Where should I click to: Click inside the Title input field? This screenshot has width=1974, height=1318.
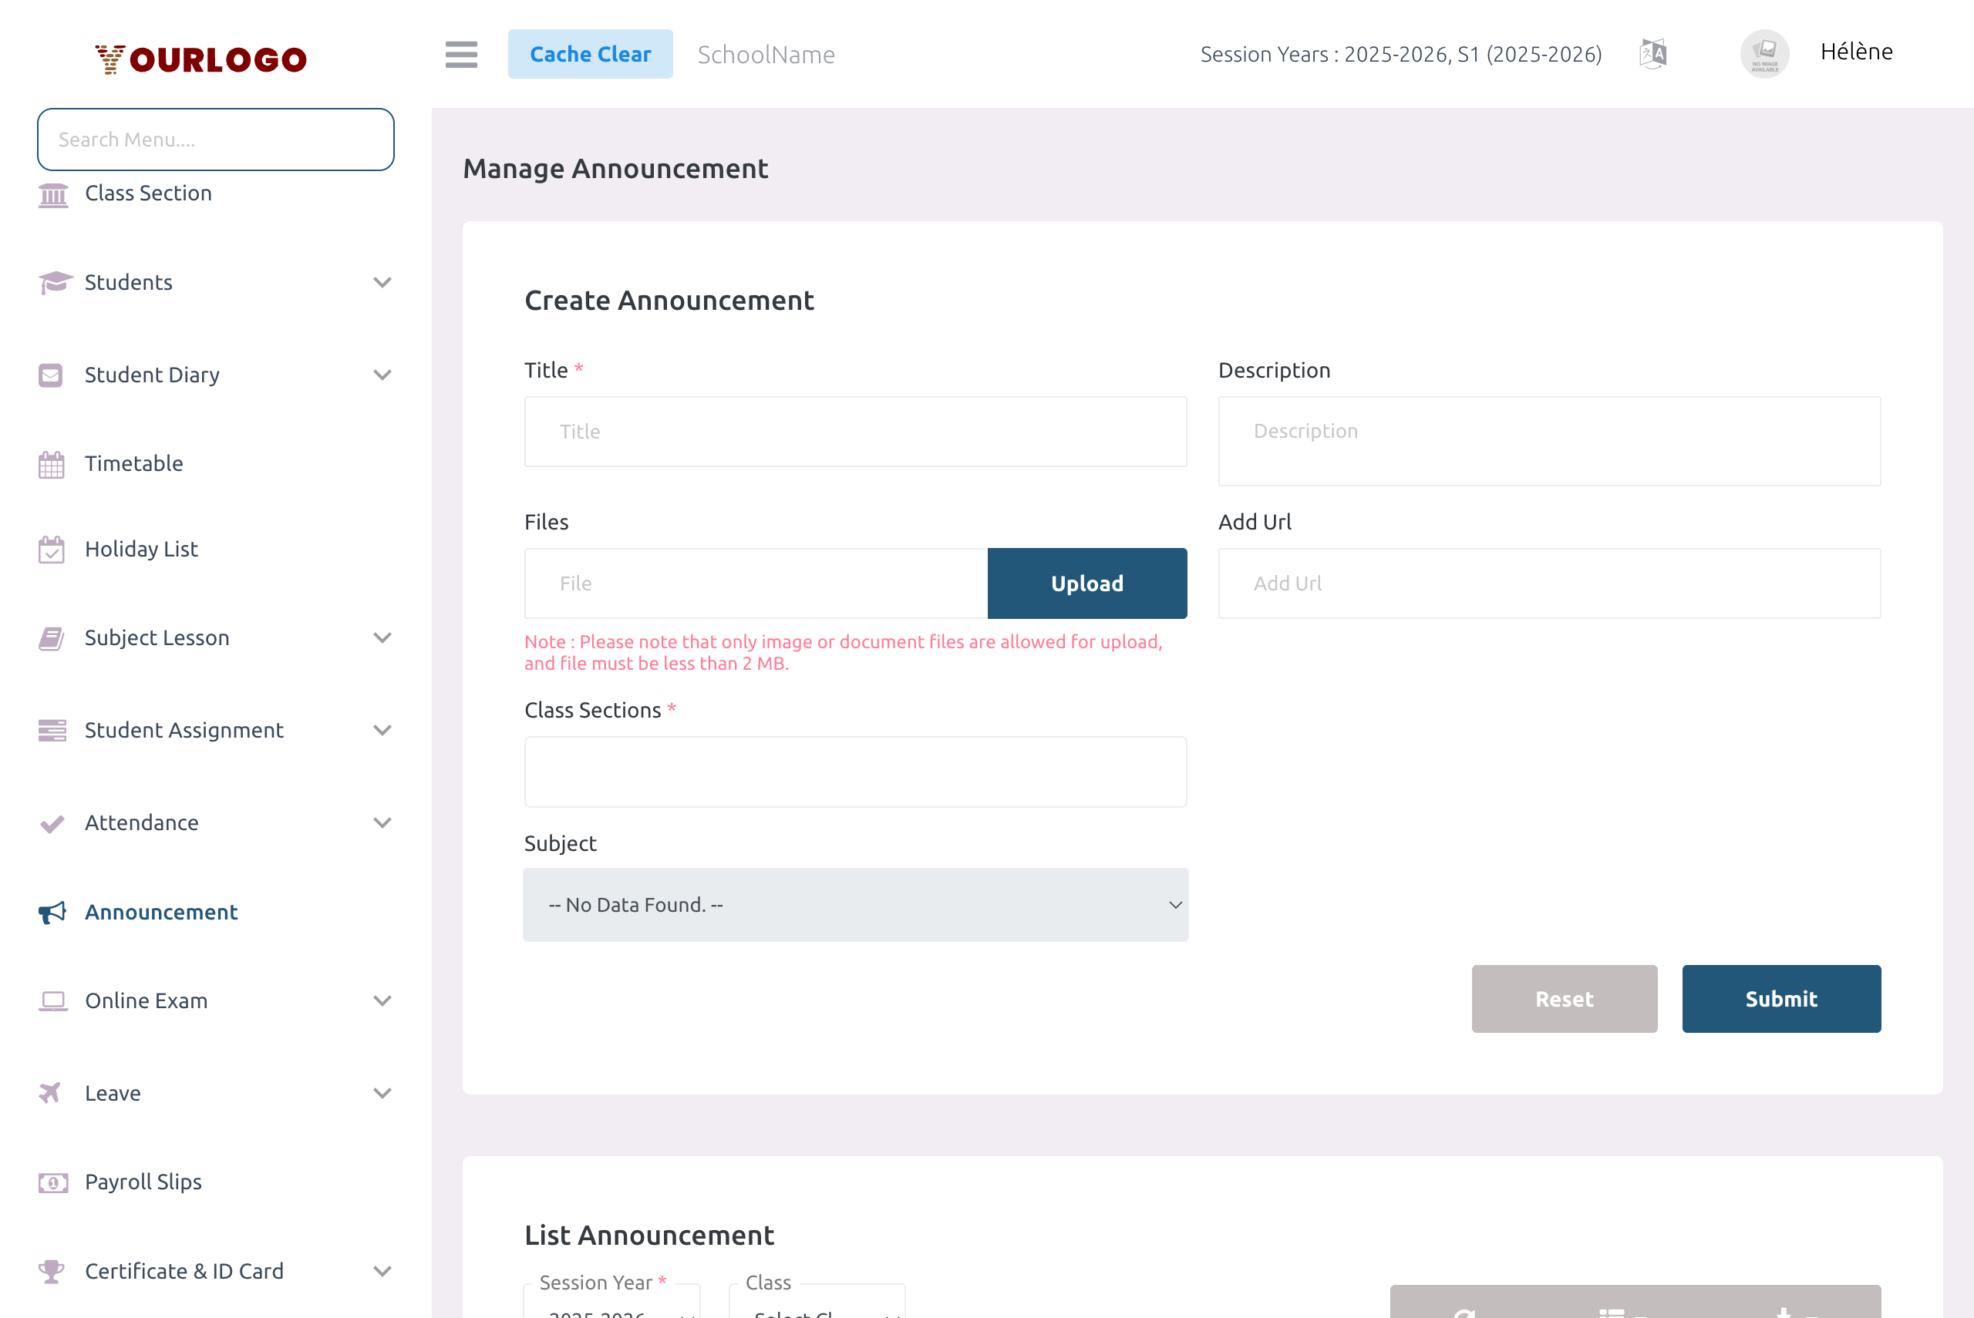click(855, 431)
